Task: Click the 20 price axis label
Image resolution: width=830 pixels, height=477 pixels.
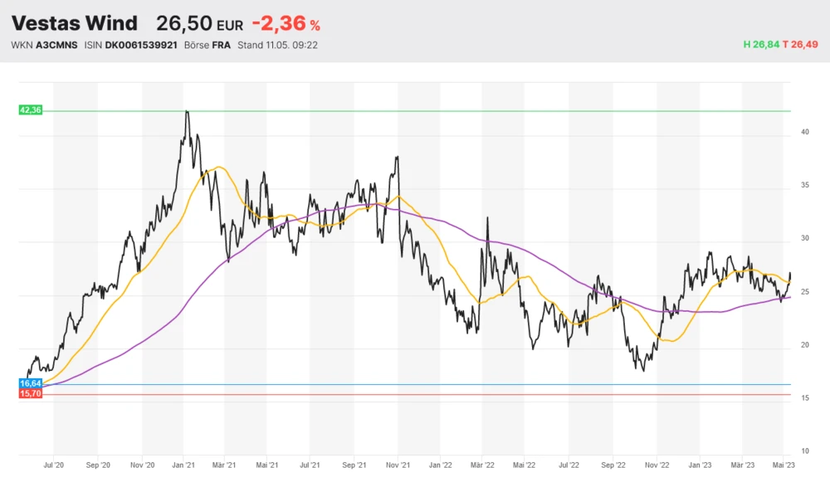Action: tap(804, 345)
